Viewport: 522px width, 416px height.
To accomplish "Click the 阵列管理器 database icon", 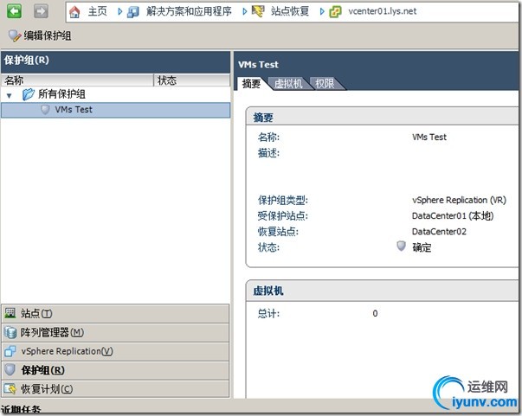I will (10, 332).
